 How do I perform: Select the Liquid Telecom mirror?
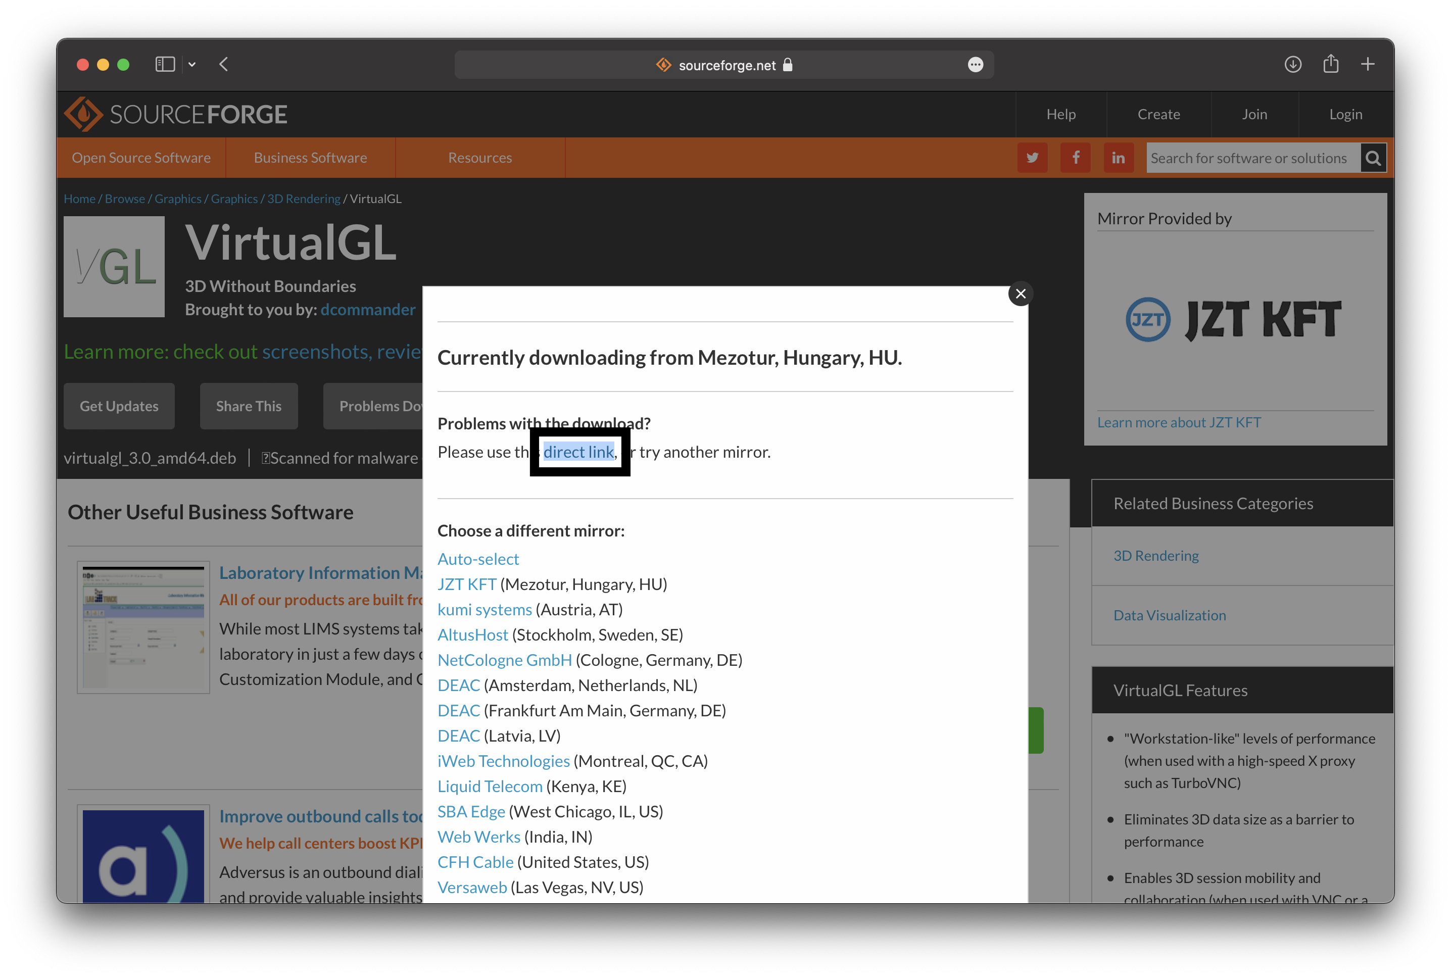[x=490, y=787]
